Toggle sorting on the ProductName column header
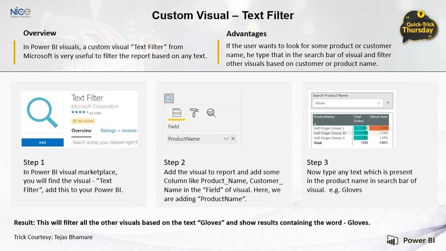Viewport: 446px width, 251px height. (323, 117)
